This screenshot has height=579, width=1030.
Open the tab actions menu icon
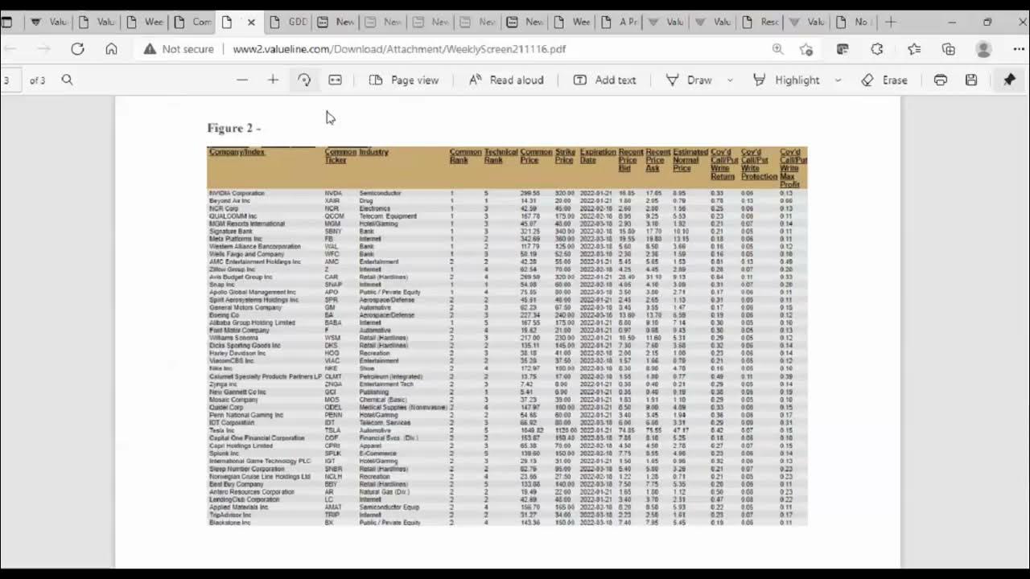[7, 23]
